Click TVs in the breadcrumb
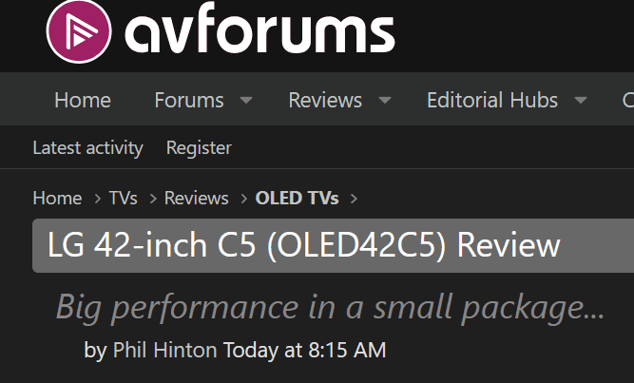 tap(124, 199)
